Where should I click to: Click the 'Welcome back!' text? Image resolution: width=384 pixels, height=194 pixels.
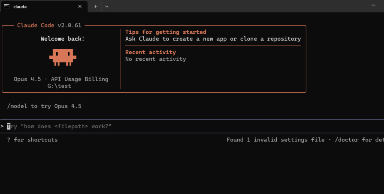63,38
